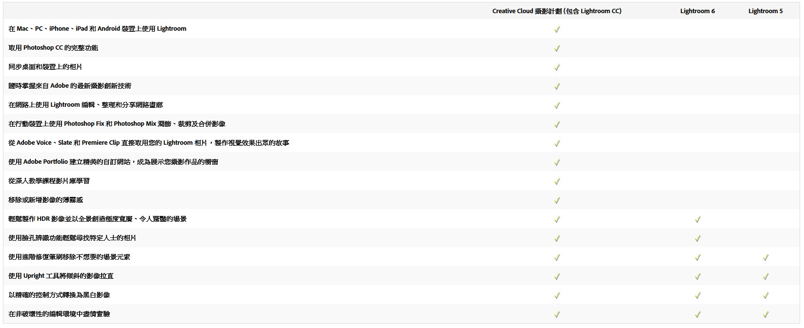Click the Lightroom 5 checkmark for 黑白影像 row

765,295
